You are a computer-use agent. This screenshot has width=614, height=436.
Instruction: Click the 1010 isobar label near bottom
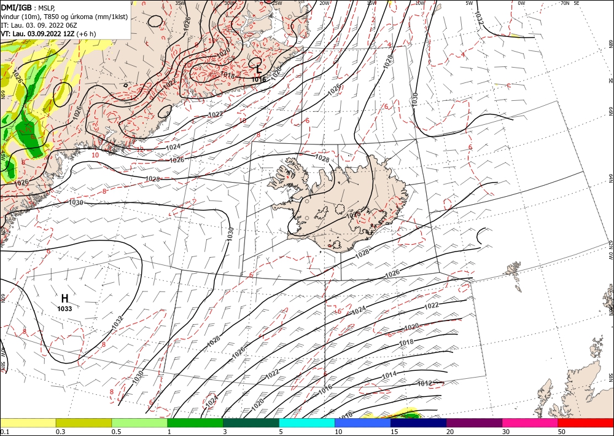pyautogui.click(x=345, y=415)
